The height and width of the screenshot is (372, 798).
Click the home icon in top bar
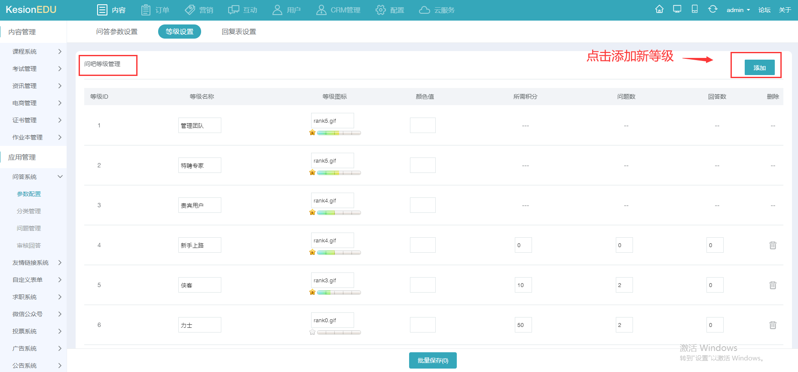(659, 9)
